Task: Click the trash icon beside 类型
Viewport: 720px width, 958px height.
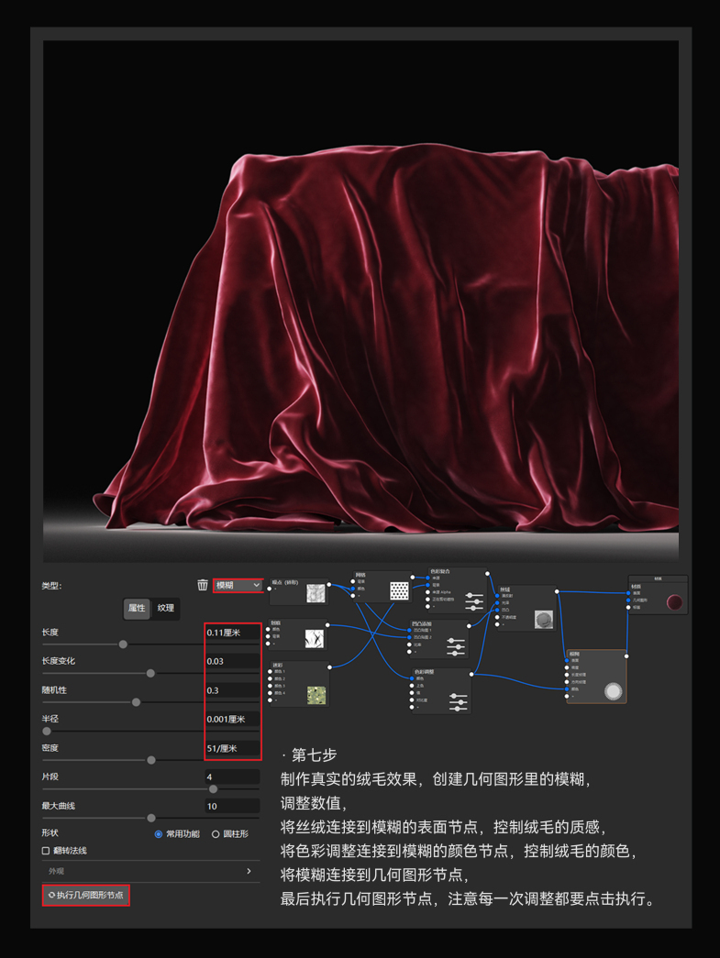Action: 203,585
